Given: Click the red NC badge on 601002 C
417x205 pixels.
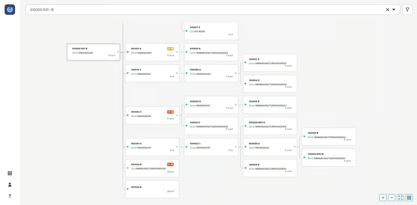Looking at the screenshot, I should tap(170, 112).
